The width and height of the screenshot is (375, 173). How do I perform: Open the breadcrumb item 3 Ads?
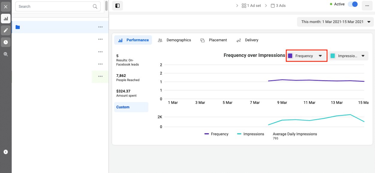click(x=278, y=5)
